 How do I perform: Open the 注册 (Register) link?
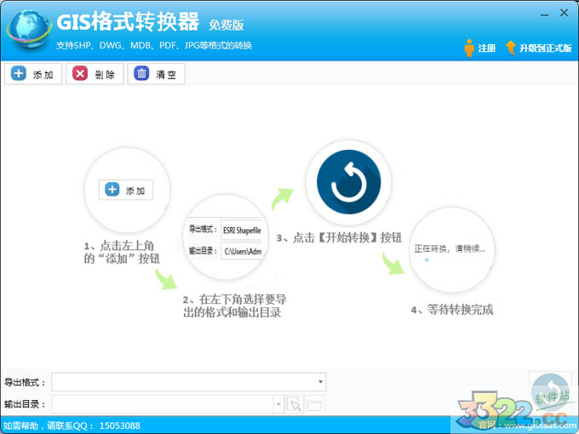click(479, 48)
